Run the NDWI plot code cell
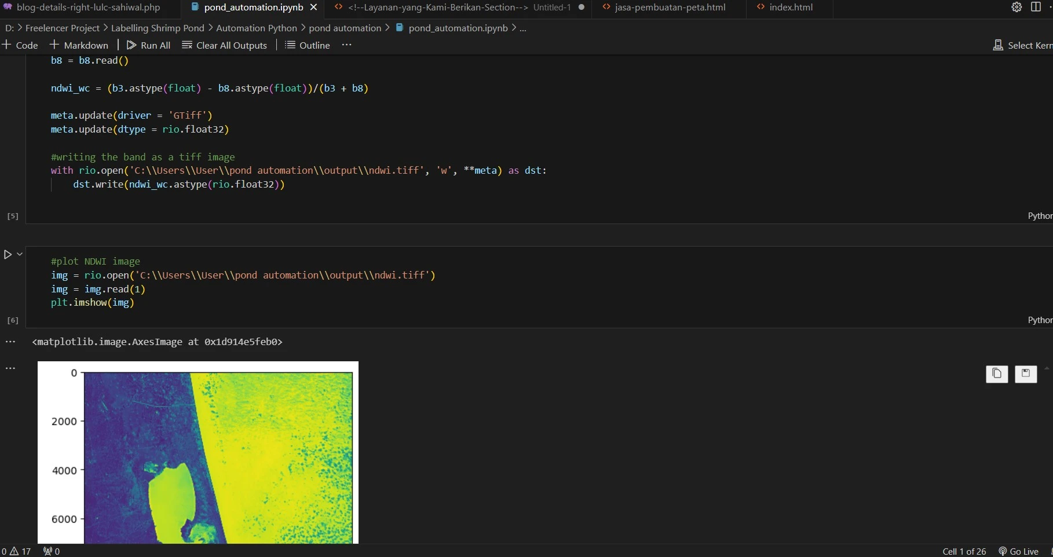 (8, 254)
